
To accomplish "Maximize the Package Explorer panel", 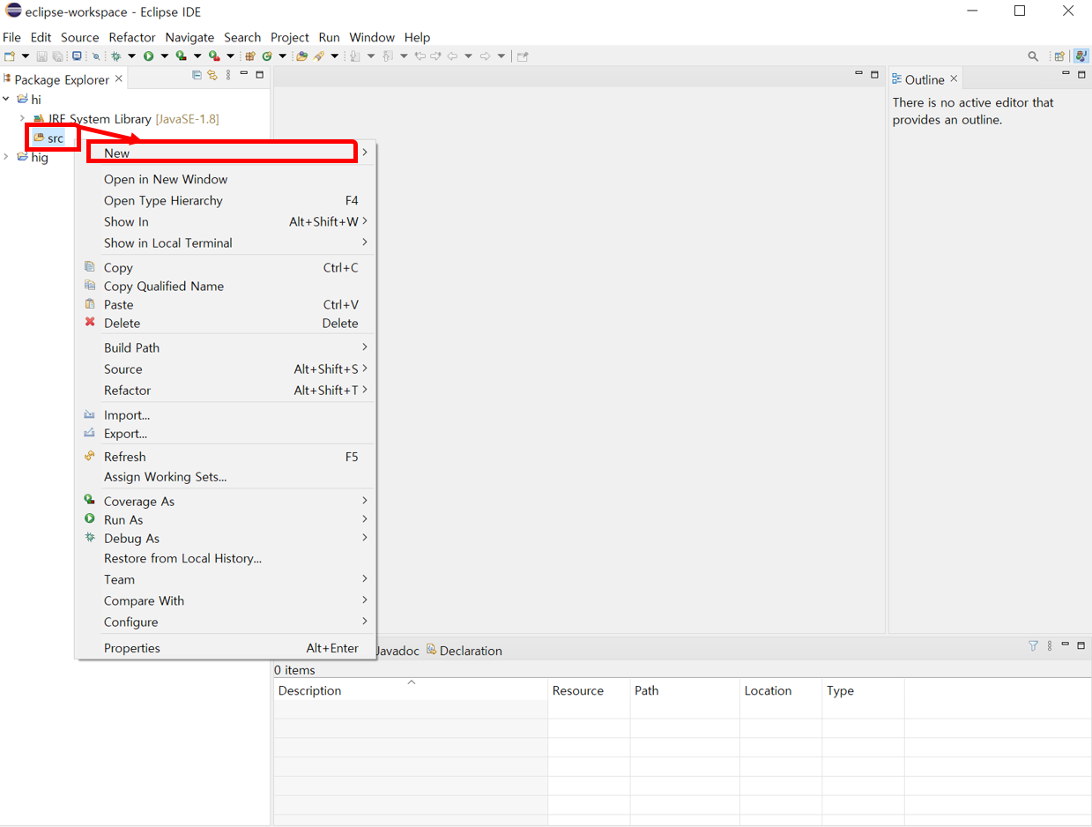I will coord(260,75).
